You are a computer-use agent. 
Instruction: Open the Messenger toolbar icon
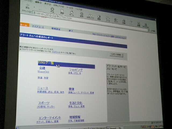point(145,25)
